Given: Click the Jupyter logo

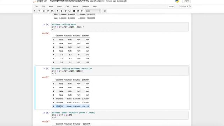Looking at the screenshot, I should tap(41, 1).
